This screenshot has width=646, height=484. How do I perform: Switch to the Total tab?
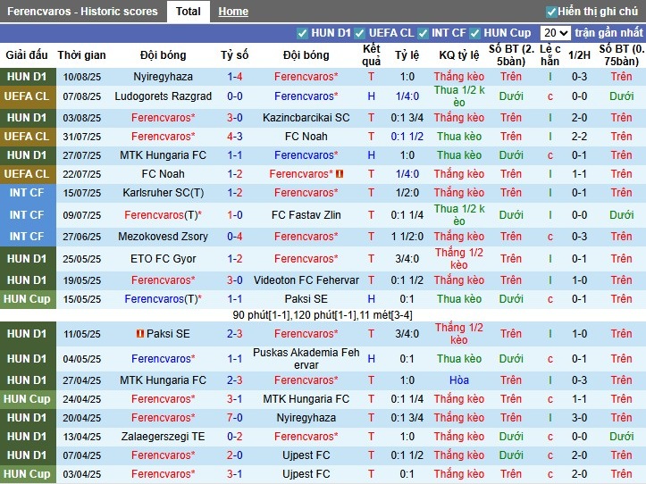[188, 12]
